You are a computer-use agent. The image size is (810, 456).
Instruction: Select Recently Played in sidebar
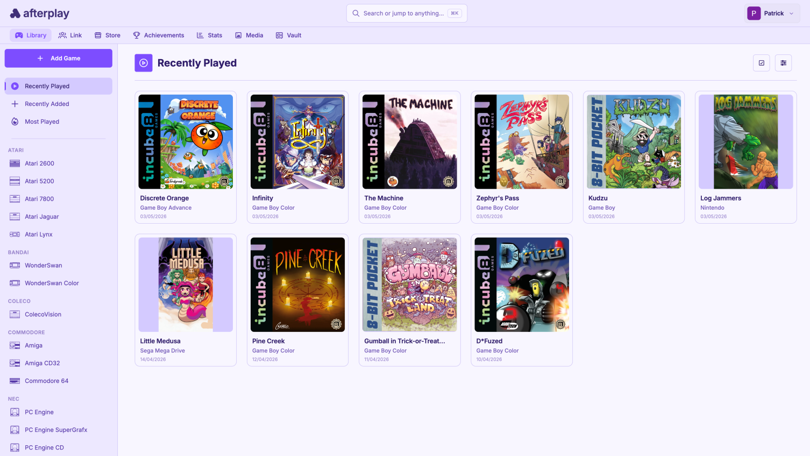point(59,86)
